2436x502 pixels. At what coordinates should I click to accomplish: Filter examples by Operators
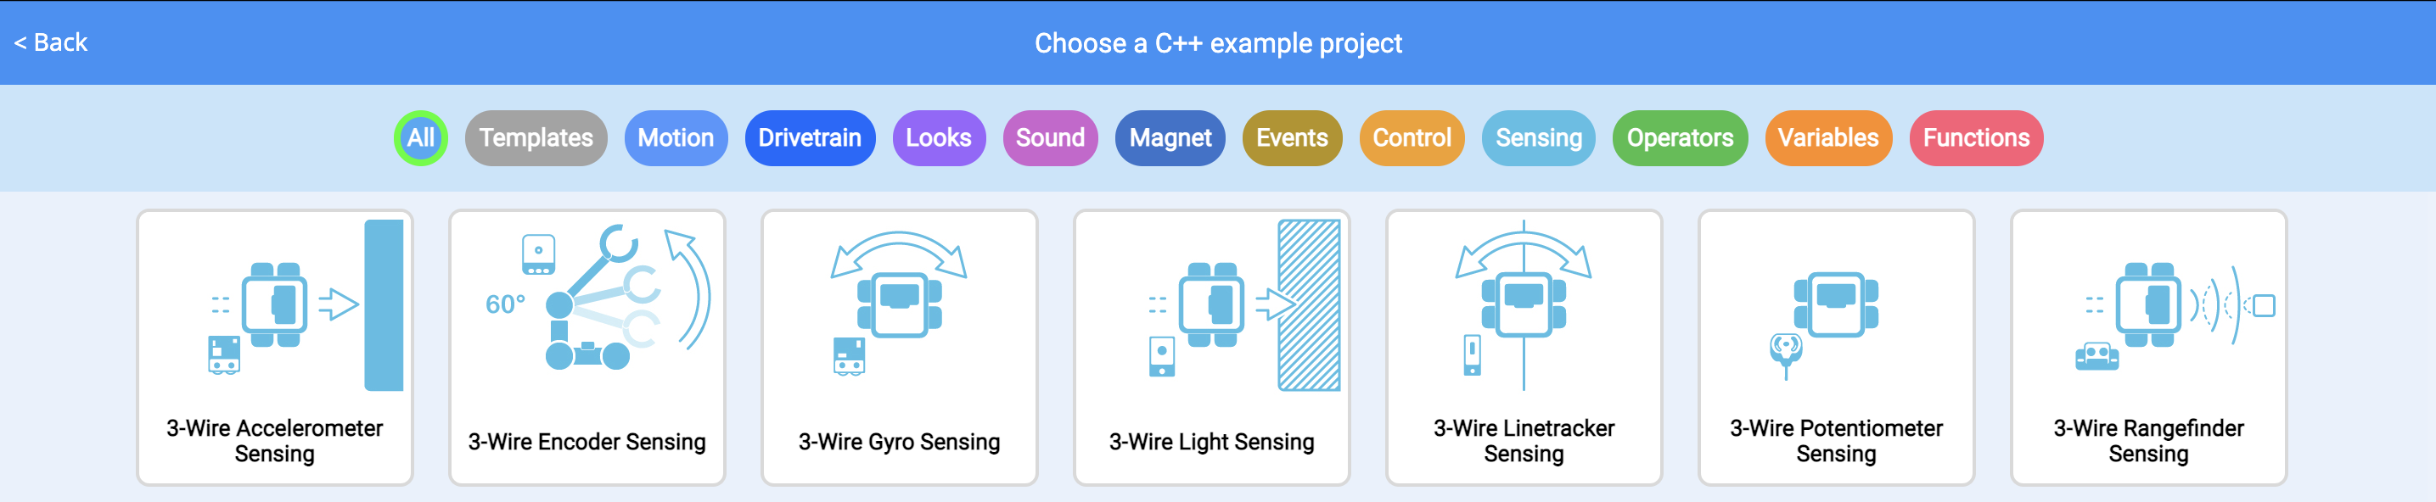pyautogui.click(x=1680, y=138)
